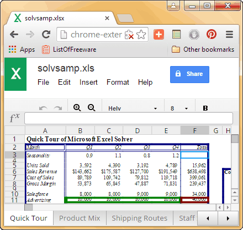
Task: Select row 6 header
Action: (14, 172)
